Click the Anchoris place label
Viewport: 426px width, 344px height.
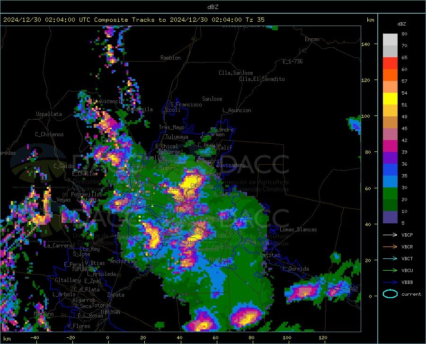click(122, 262)
